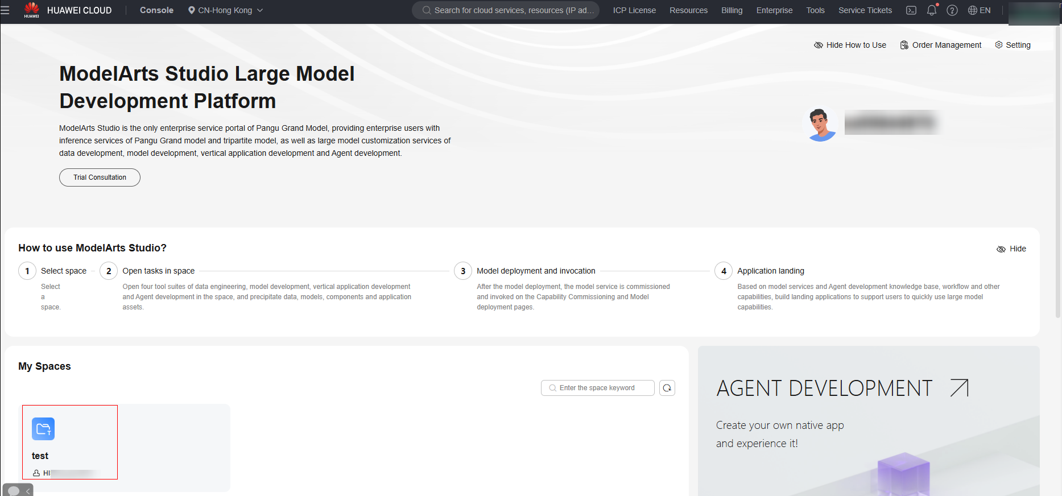Viewport: 1062px width, 496px height.
Task: Refresh the My Spaces list
Action: tap(667, 388)
